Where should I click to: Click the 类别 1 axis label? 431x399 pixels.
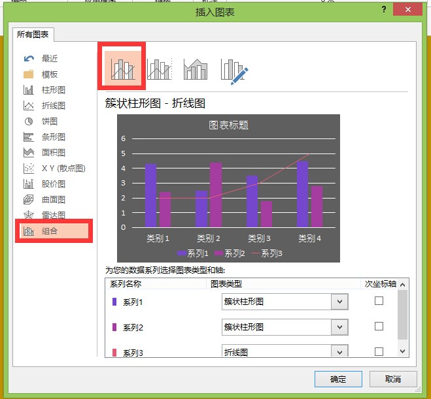pyautogui.click(x=158, y=238)
